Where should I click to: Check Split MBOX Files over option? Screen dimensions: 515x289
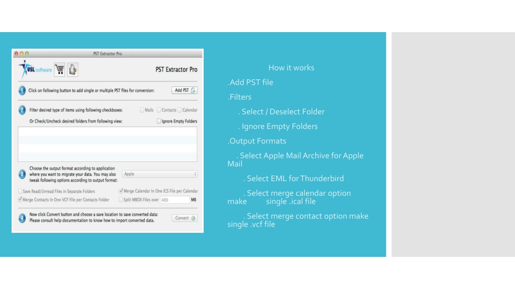coord(121,200)
